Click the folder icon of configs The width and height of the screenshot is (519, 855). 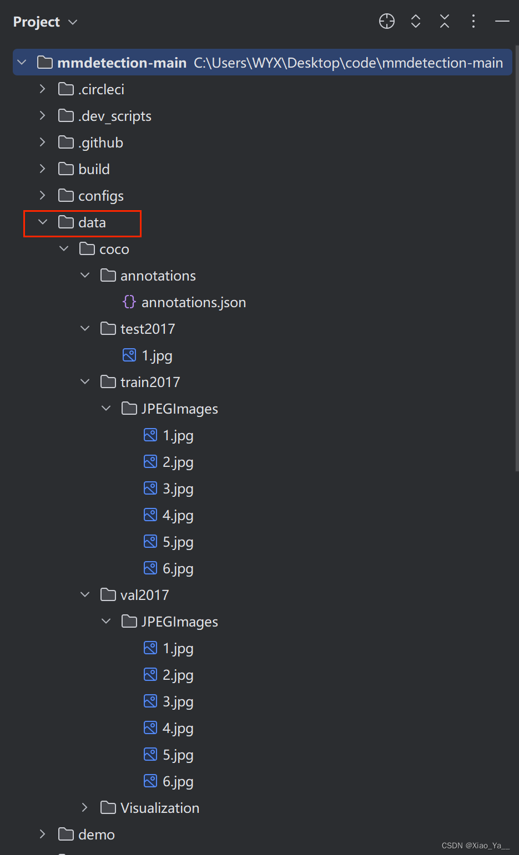65,195
